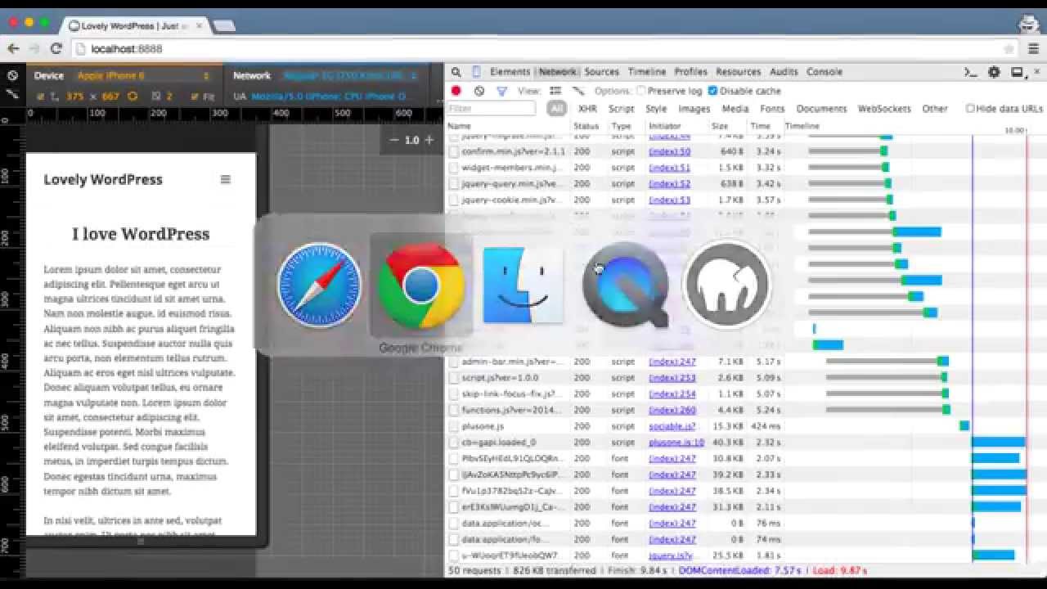Open the hamburger menu on Lovely WordPress
The width and height of the screenshot is (1047, 589).
click(226, 179)
